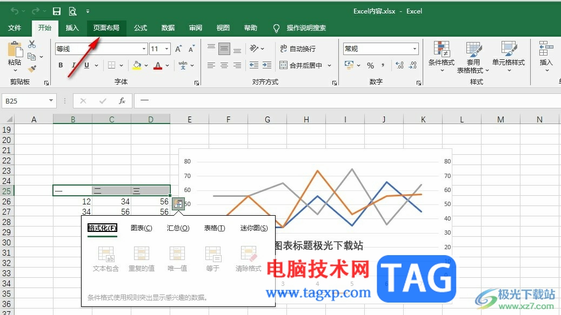Open the customize quick access toolbar arrow
Screen dimensions: 561x315
point(88,11)
